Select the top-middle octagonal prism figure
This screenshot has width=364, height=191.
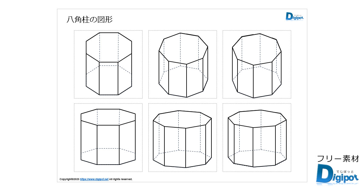point(183,65)
